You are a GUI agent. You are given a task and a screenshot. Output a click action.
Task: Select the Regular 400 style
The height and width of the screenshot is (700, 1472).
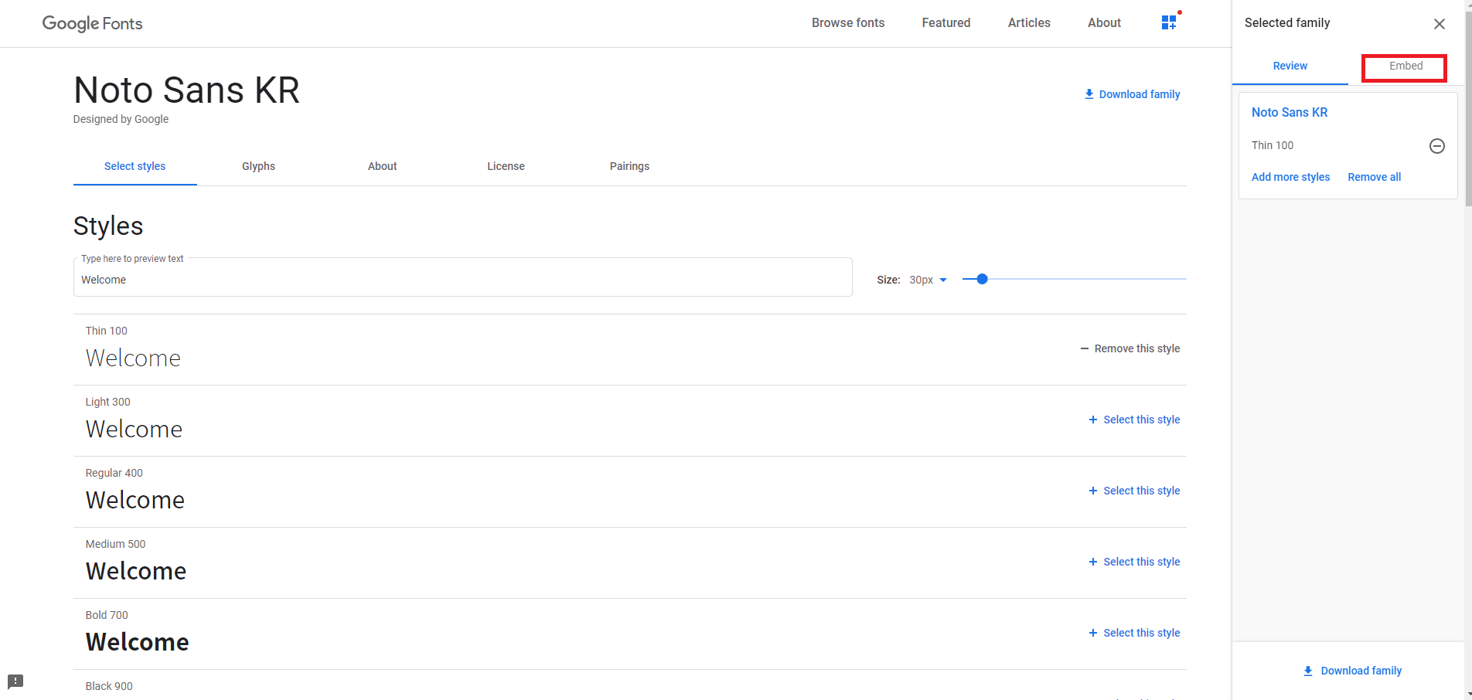pos(1134,491)
